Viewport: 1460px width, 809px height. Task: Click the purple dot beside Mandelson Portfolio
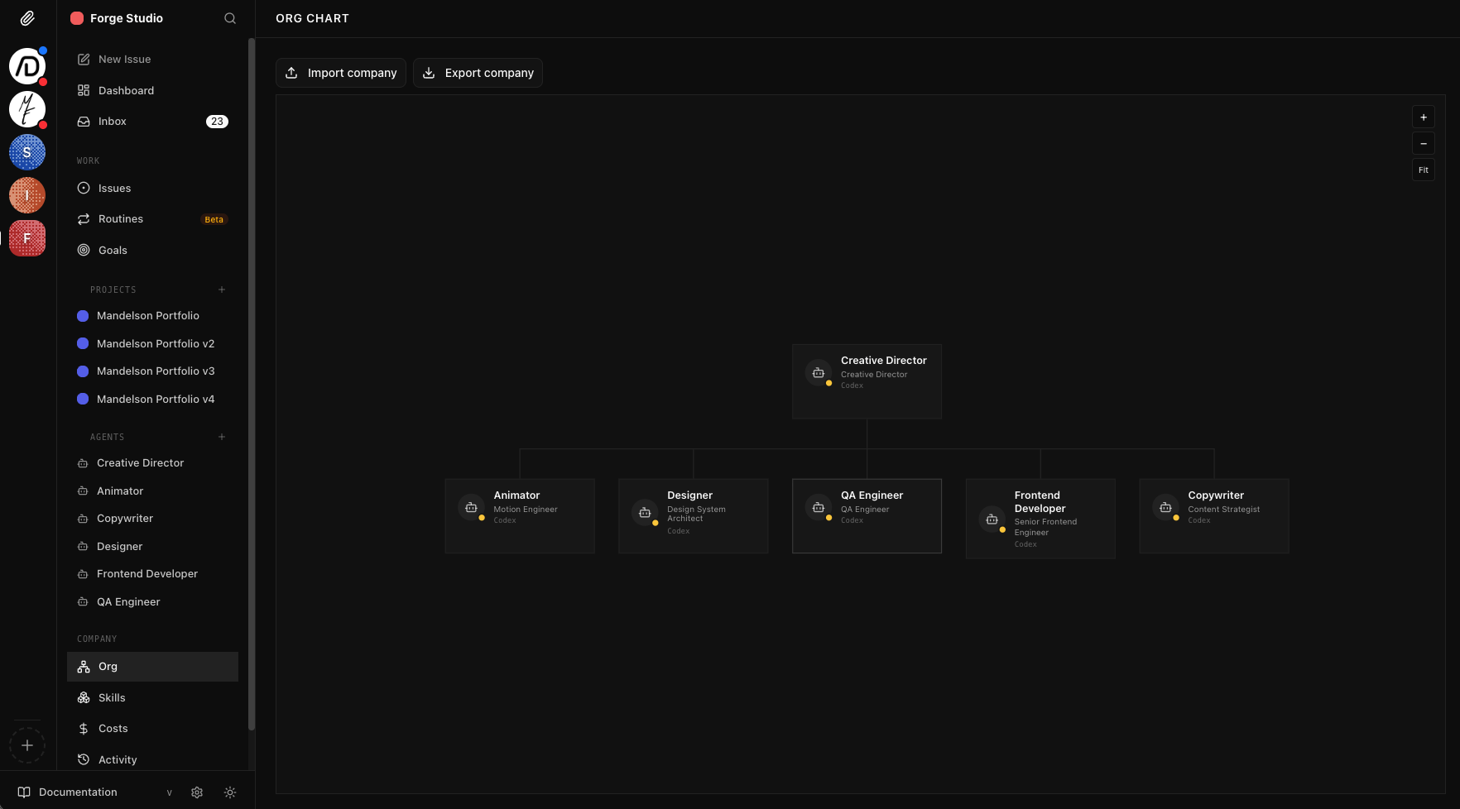[83, 315]
